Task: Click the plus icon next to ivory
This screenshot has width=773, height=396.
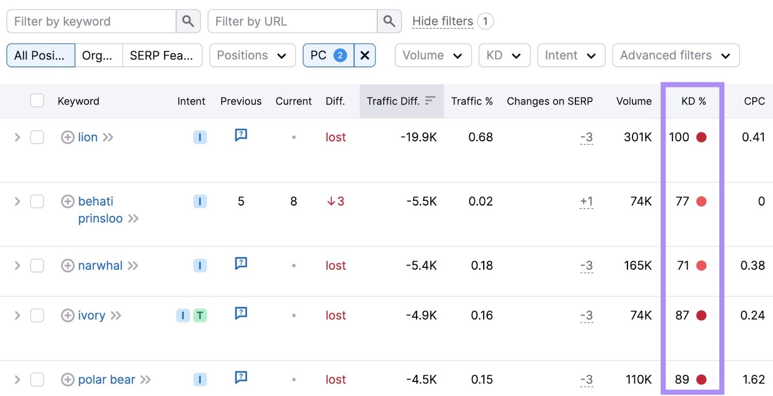Action: (68, 315)
